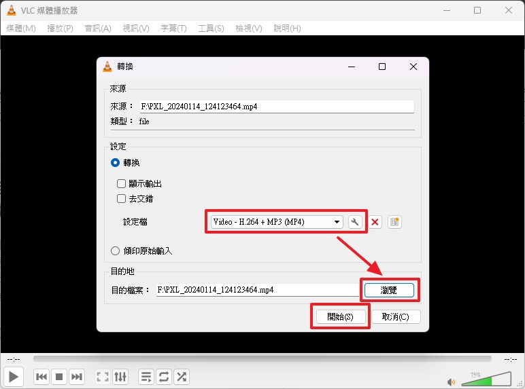This screenshot has height=389, width=525.
Task: Edit selected profile with wrench icon
Action: click(355, 222)
